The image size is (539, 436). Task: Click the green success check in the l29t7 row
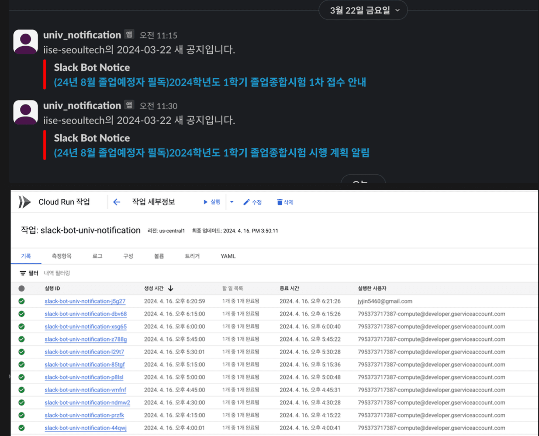(x=22, y=352)
